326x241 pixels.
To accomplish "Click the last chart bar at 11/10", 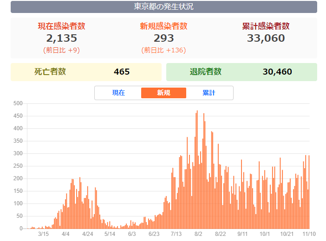I will pos(309,192).
